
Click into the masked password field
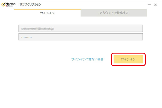click(81, 37)
